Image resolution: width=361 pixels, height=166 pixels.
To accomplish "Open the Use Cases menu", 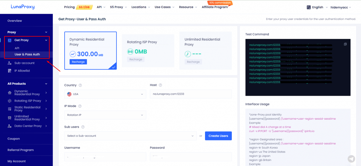I will [x=164, y=7].
